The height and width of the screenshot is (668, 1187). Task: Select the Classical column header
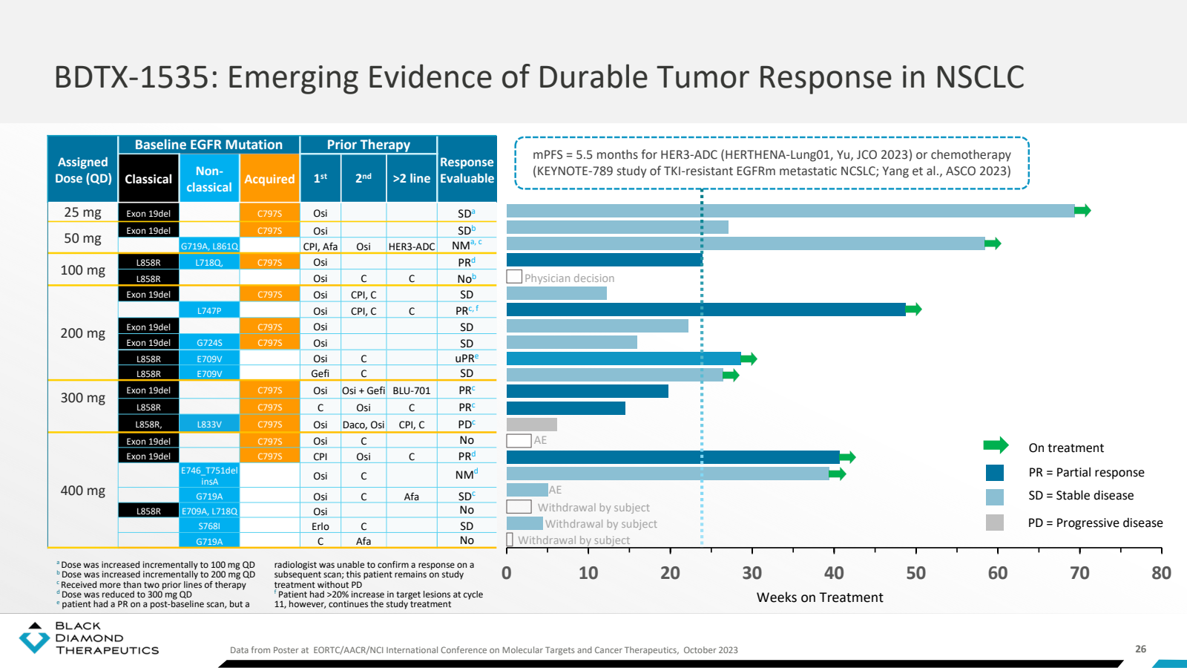click(148, 179)
